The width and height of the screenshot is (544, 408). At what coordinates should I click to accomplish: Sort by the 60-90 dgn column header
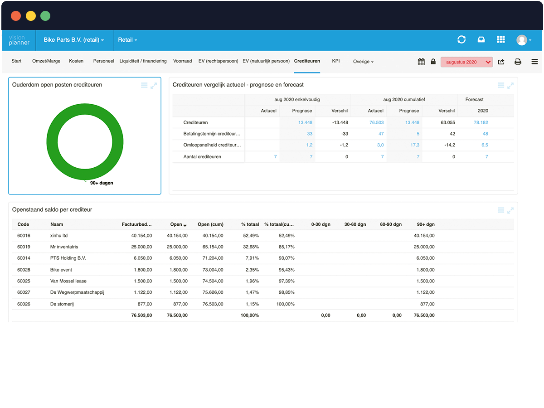pos(391,224)
